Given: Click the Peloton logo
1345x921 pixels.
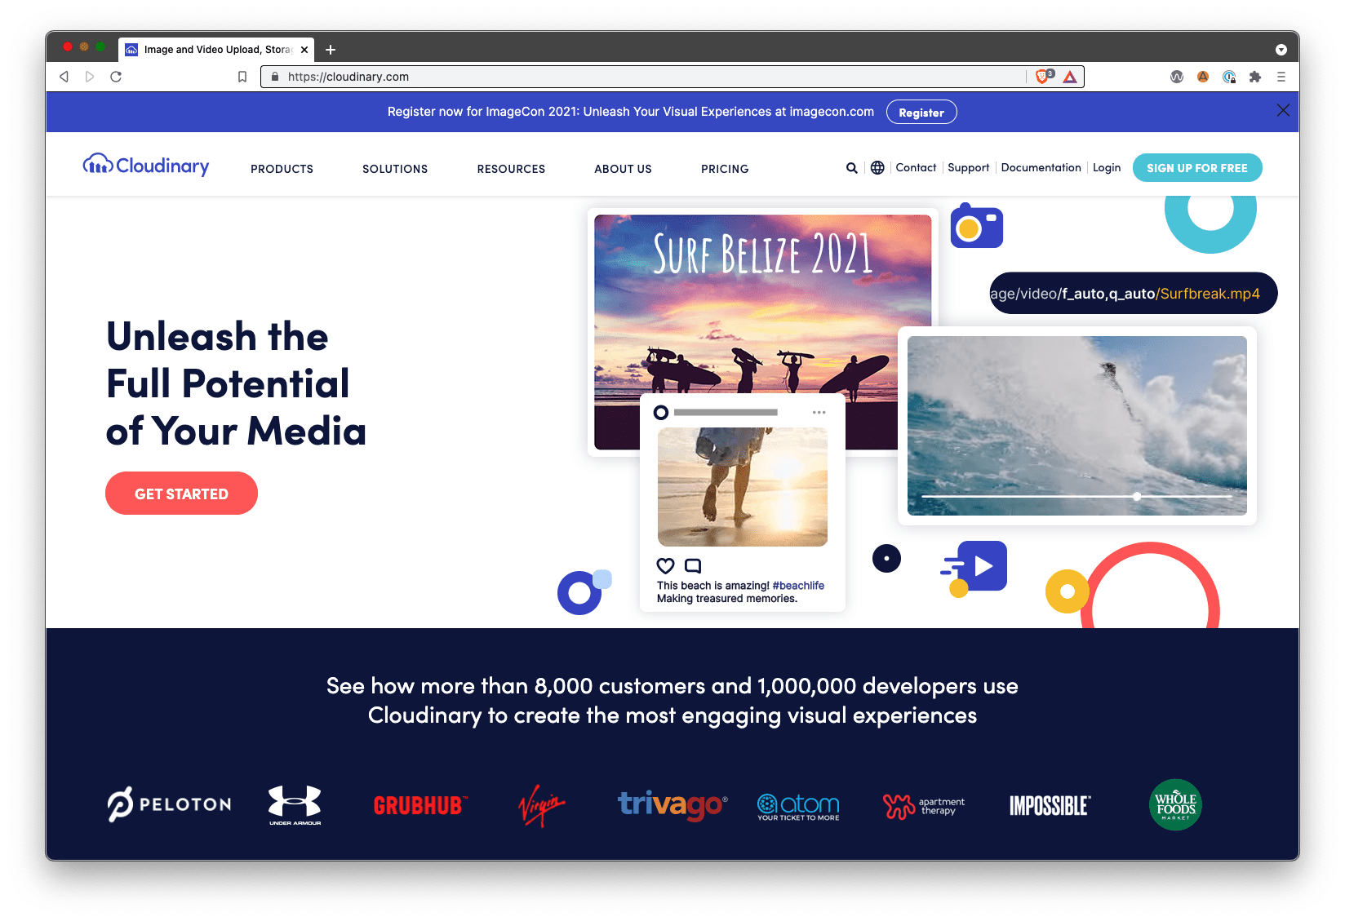Looking at the screenshot, I should [169, 804].
